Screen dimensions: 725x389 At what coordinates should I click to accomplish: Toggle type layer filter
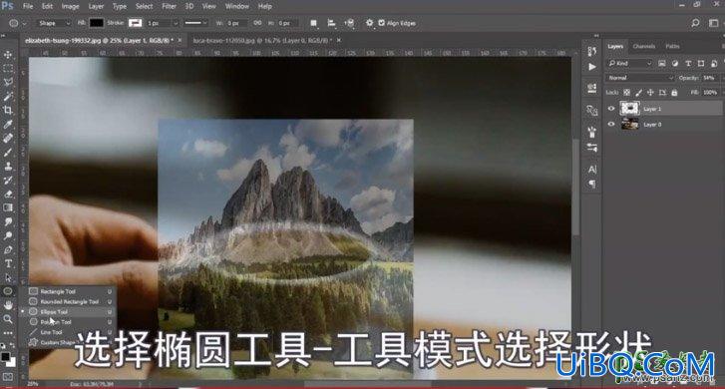[x=688, y=63]
